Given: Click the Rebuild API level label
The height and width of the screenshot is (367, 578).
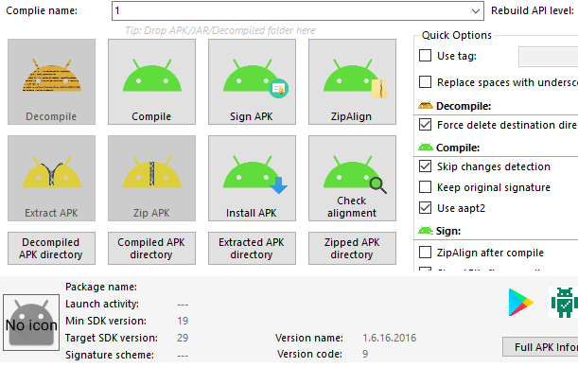Looking at the screenshot, I should click(x=533, y=10).
